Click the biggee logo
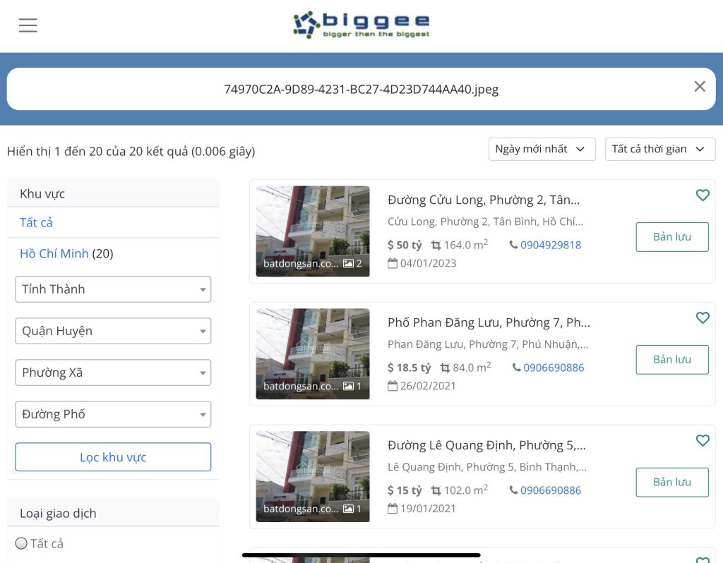The image size is (723, 563). pyautogui.click(x=361, y=25)
